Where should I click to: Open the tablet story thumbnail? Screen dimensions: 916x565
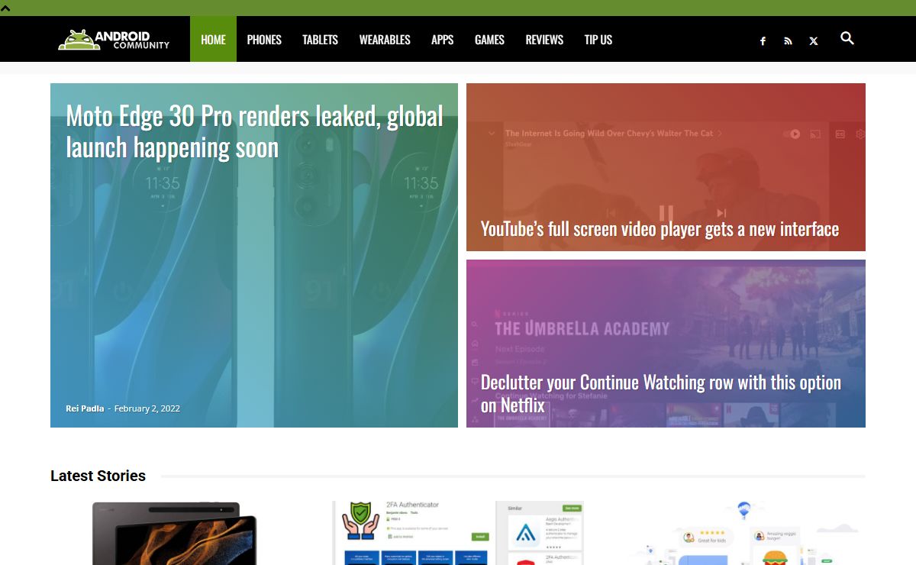pyautogui.click(x=175, y=533)
